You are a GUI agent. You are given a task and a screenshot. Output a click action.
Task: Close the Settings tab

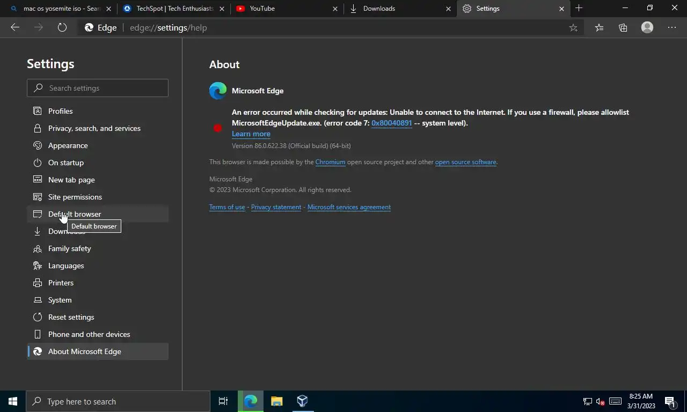point(562,9)
